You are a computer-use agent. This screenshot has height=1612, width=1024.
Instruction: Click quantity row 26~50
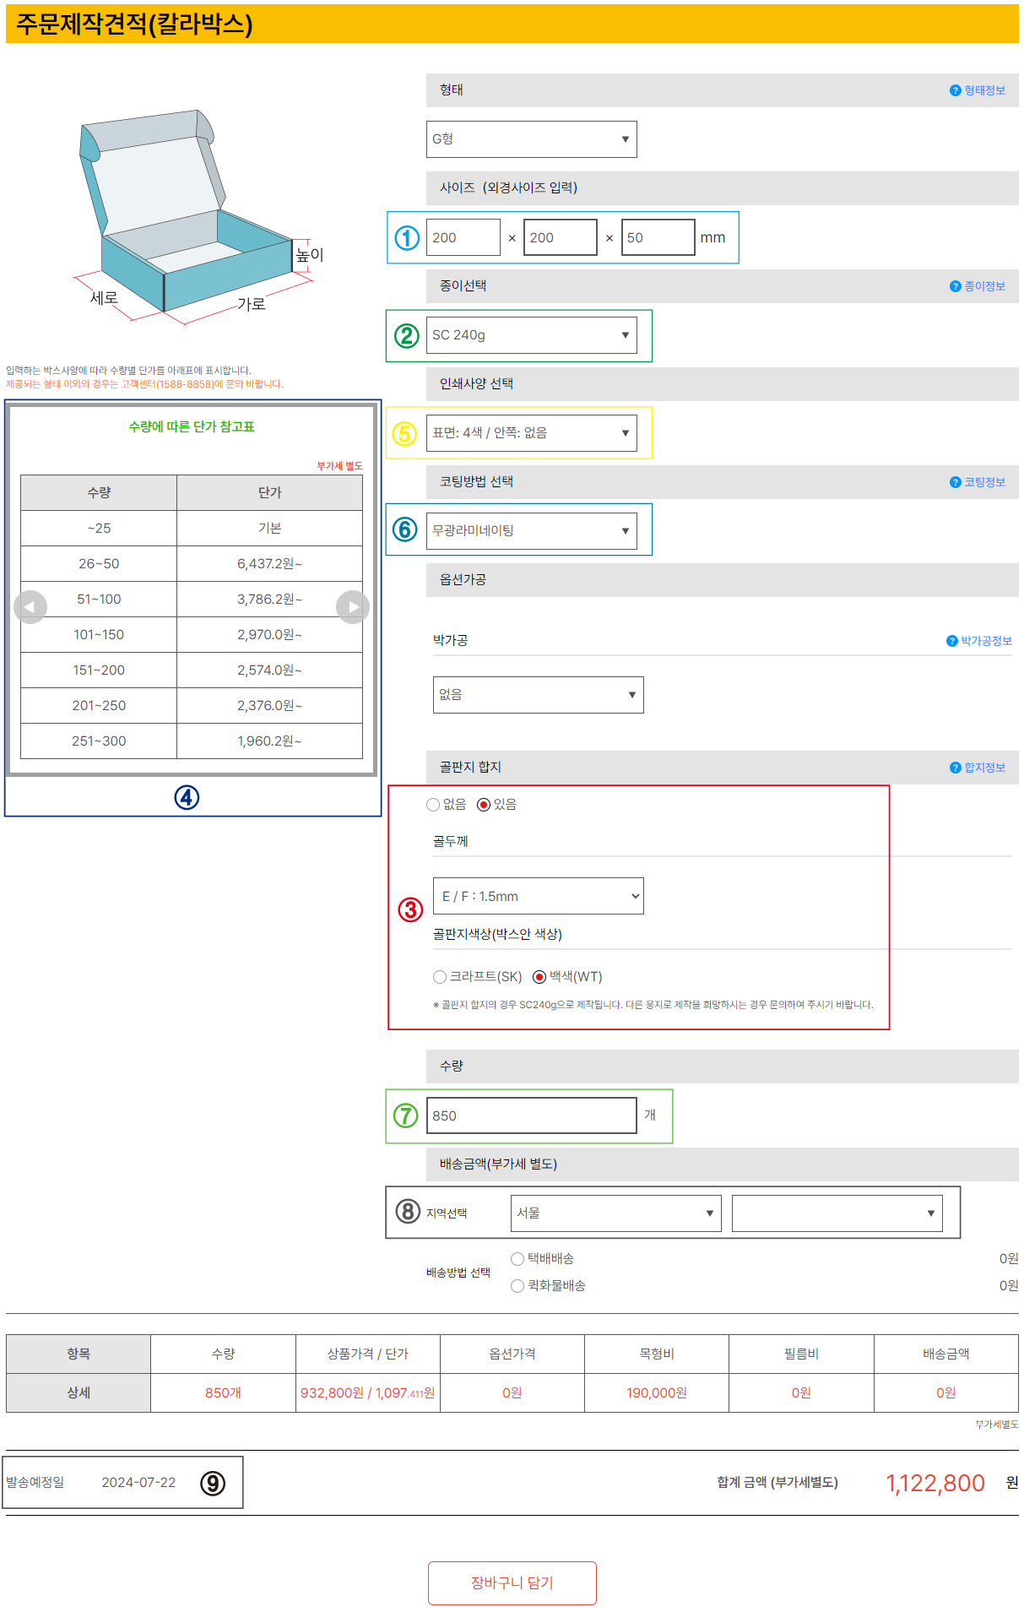pos(99,563)
